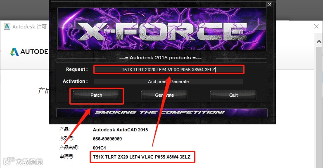
Task: Click the Autodesk icon in the title bar
Action: (7, 26)
